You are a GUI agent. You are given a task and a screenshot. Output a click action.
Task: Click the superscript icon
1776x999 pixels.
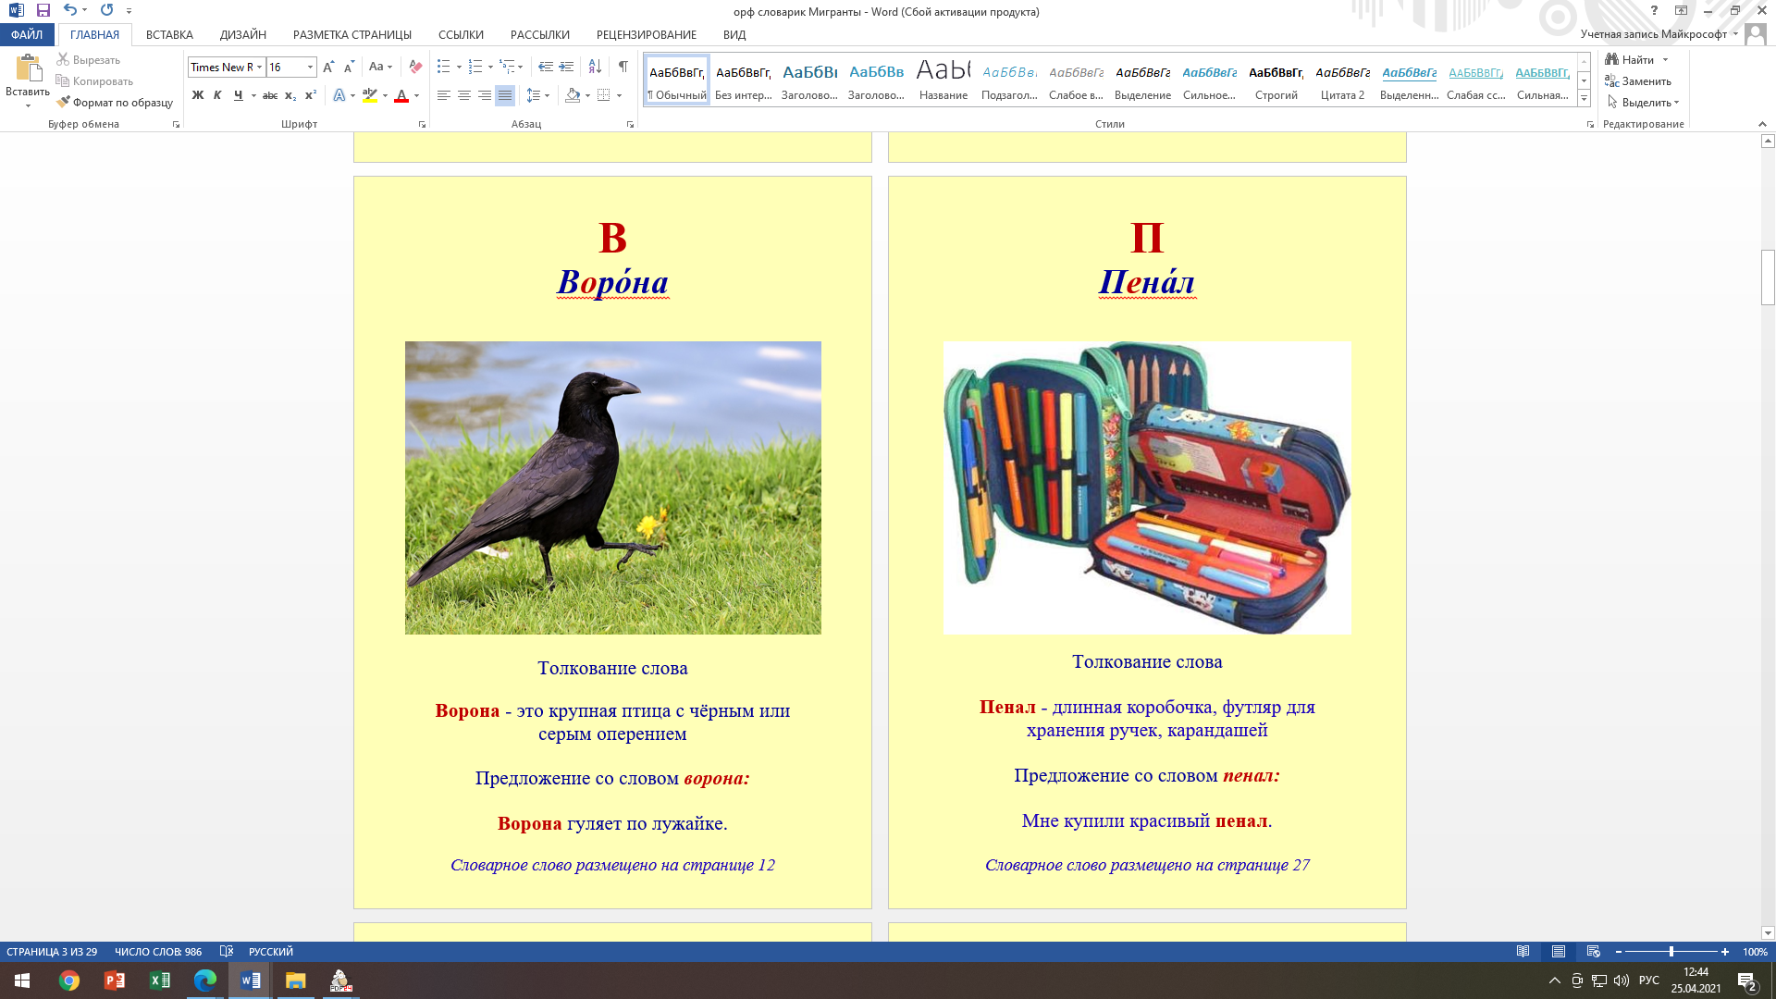pyautogui.click(x=311, y=95)
